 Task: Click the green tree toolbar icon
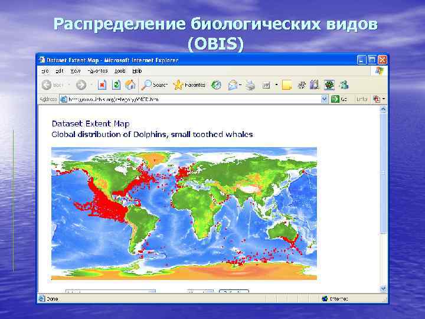point(329,85)
